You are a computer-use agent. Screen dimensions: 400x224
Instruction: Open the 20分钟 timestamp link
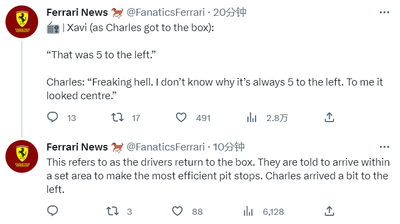pyautogui.click(x=229, y=12)
